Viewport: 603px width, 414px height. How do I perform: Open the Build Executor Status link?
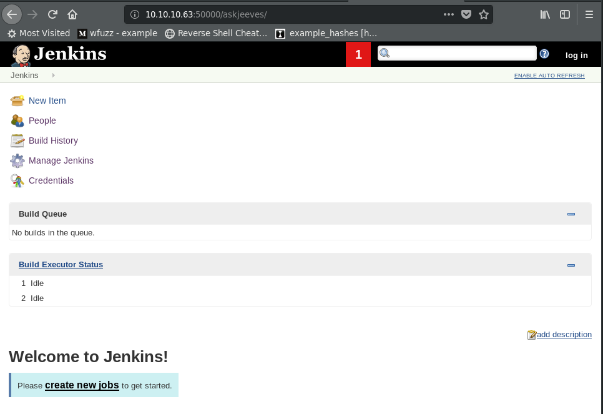coord(61,265)
